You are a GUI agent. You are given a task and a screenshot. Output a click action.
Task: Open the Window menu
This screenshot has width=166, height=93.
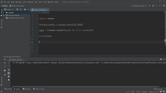51,2
